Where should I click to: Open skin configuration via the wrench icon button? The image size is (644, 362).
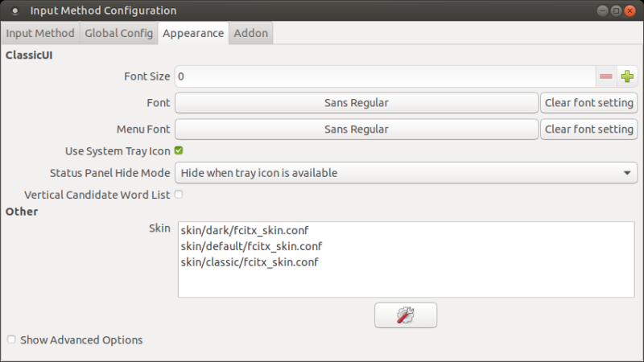[406, 315]
